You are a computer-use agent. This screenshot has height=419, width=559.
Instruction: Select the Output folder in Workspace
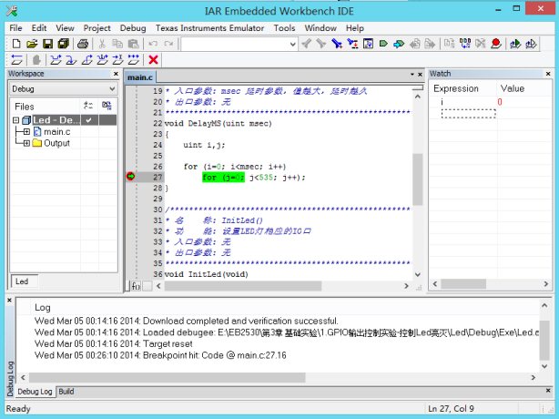click(56, 143)
